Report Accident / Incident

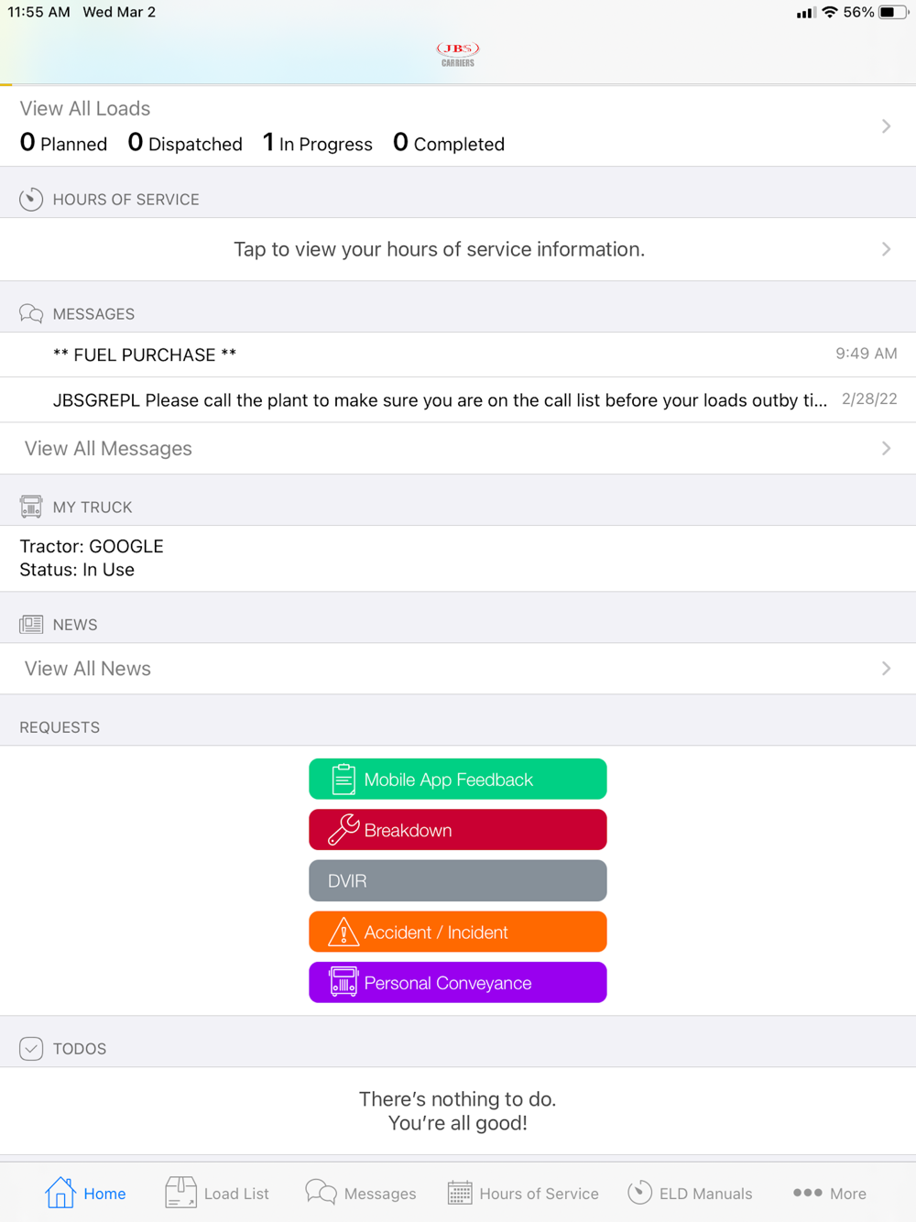click(458, 932)
